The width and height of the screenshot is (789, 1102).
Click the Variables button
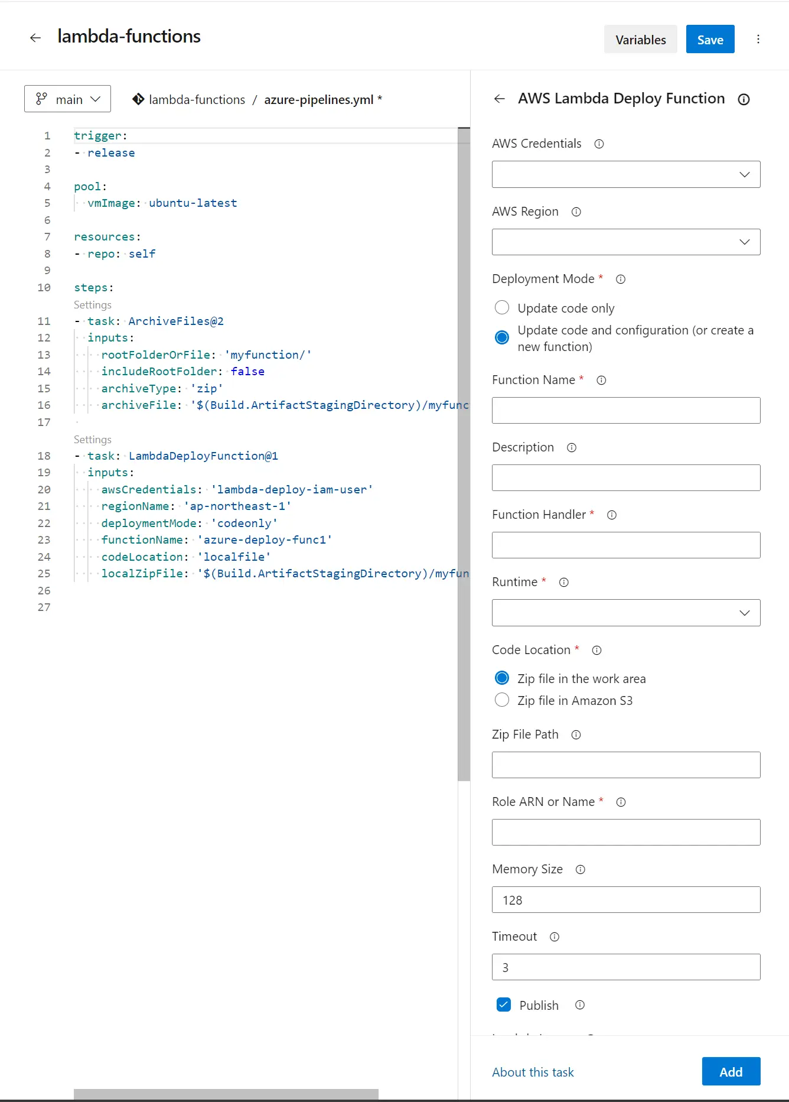[641, 40]
